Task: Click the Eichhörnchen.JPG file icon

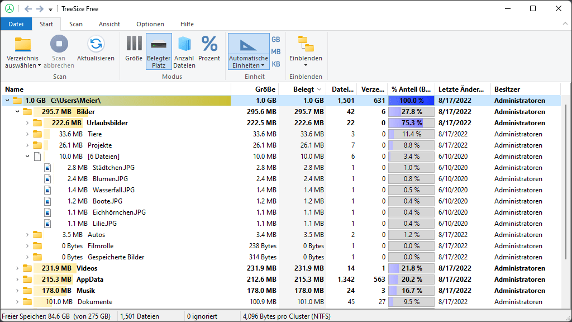Action: pyautogui.click(x=47, y=212)
